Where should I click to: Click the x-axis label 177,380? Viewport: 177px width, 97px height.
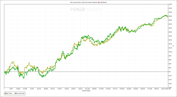click(x=150, y=89)
